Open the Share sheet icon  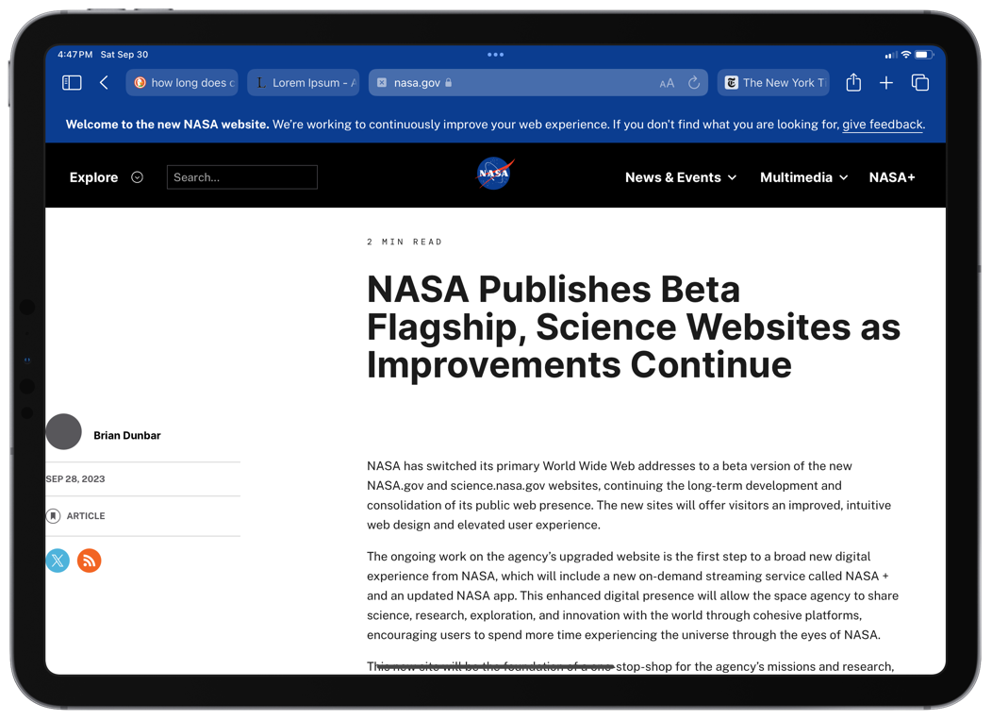click(853, 83)
